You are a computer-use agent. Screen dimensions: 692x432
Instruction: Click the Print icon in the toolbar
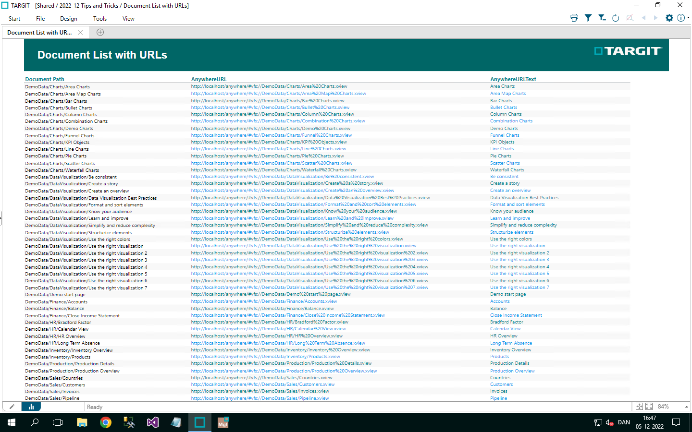[574, 18]
